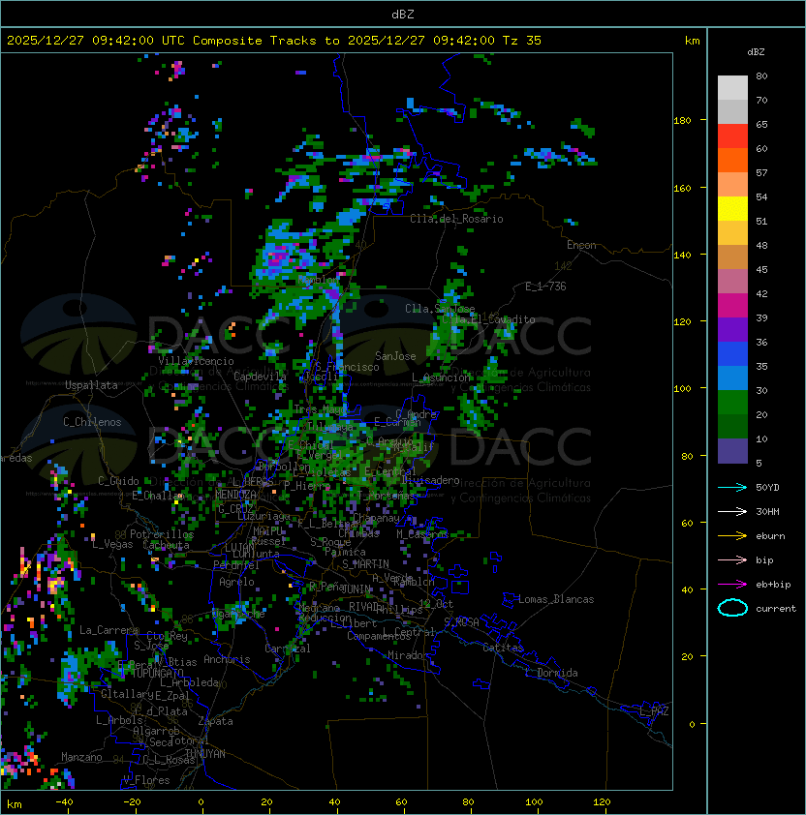
Task: Select the magenta 39-42 dBZ legend swatch
Action: [732, 305]
